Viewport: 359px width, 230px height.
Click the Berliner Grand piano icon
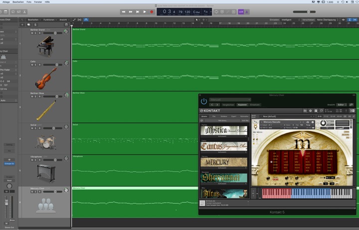pyautogui.click(x=45, y=46)
